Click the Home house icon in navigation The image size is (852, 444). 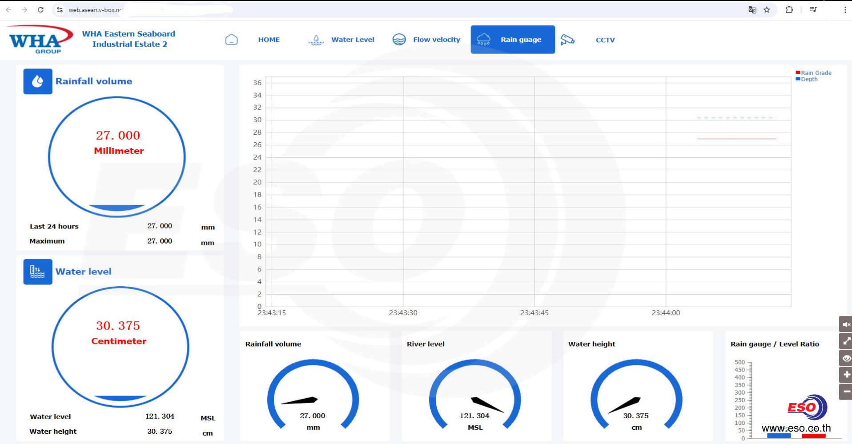[231, 40]
